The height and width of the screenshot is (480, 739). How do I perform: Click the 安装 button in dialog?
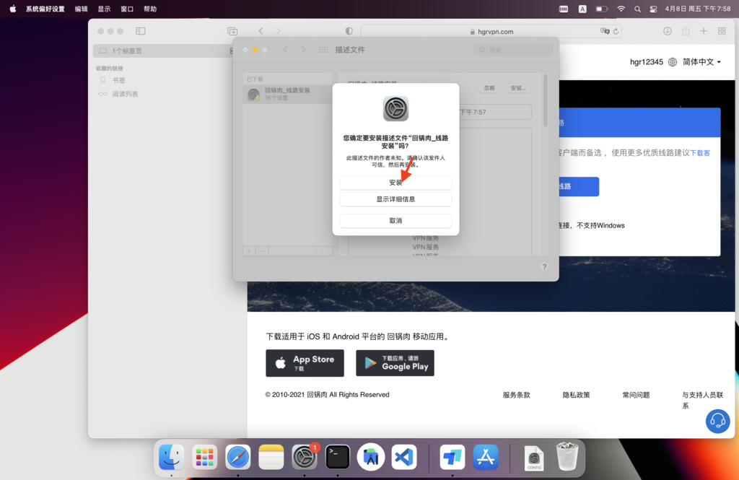(x=395, y=183)
